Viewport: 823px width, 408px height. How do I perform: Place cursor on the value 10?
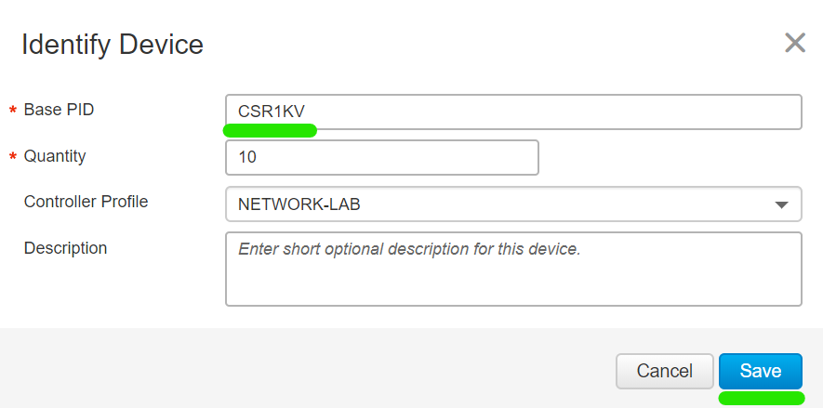247,157
